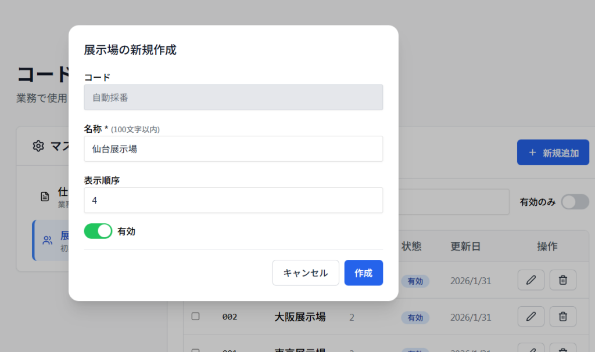Screen dimensions: 595x352
Task: Click the 状態 column header
Action: [411, 246]
